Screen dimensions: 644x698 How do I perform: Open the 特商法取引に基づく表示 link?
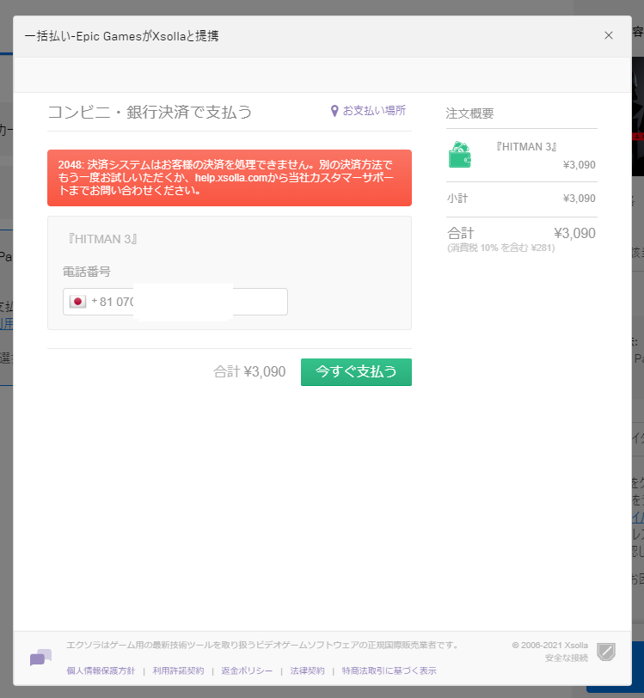point(389,670)
